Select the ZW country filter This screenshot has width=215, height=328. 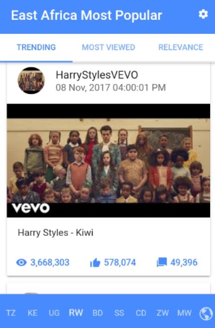tap(163, 313)
